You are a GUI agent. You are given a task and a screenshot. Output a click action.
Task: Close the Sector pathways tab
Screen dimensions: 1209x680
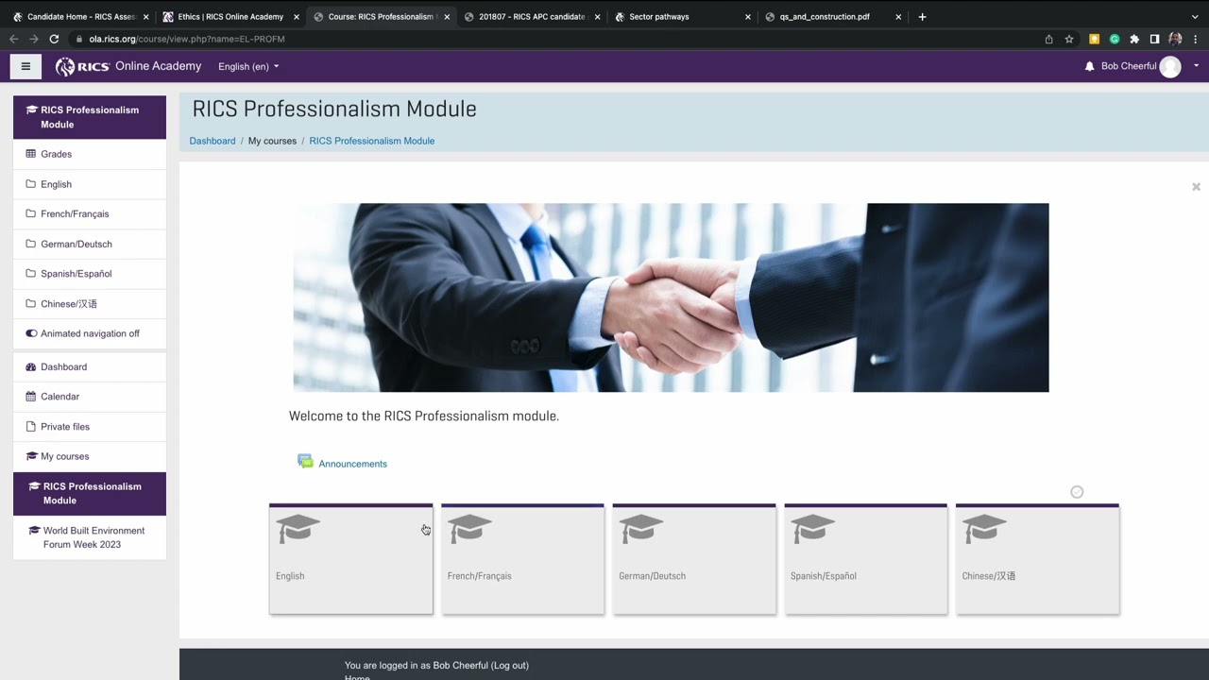point(747,17)
